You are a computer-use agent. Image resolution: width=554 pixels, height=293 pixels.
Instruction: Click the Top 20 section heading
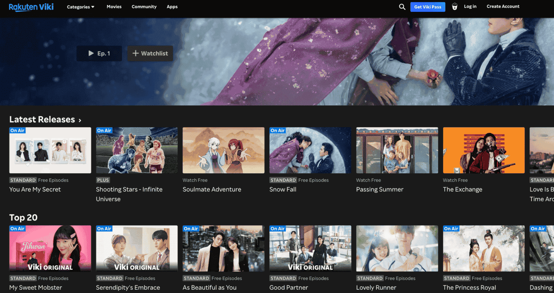point(23,217)
